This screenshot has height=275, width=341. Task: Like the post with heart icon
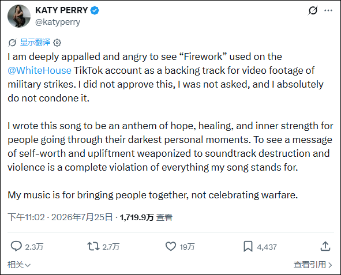tap(171, 246)
